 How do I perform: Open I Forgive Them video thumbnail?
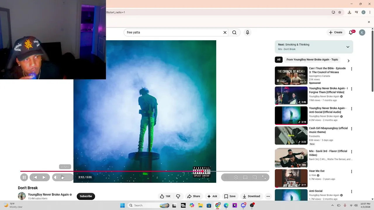[x=291, y=95]
